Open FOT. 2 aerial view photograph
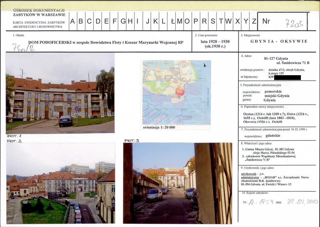 [61, 183]
